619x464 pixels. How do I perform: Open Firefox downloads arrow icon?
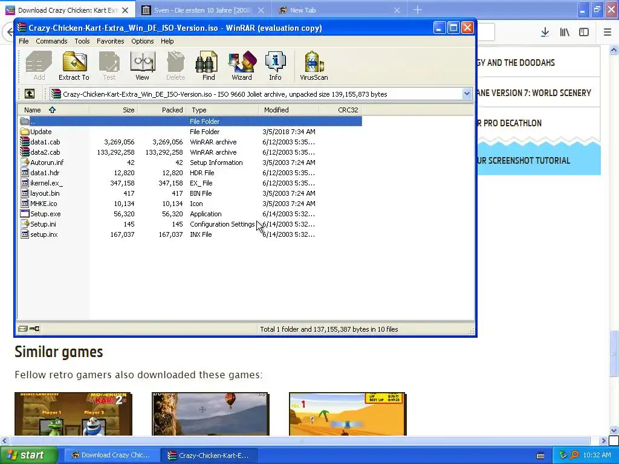[x=545, y=33]
